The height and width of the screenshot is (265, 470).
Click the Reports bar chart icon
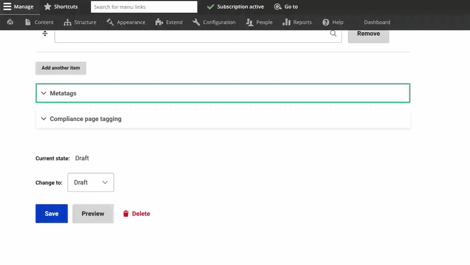(286, 22)
